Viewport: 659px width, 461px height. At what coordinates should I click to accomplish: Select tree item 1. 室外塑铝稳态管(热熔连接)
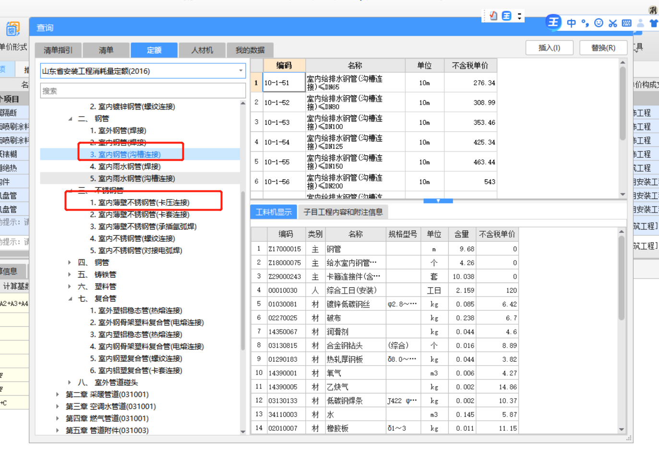point(136,310)
